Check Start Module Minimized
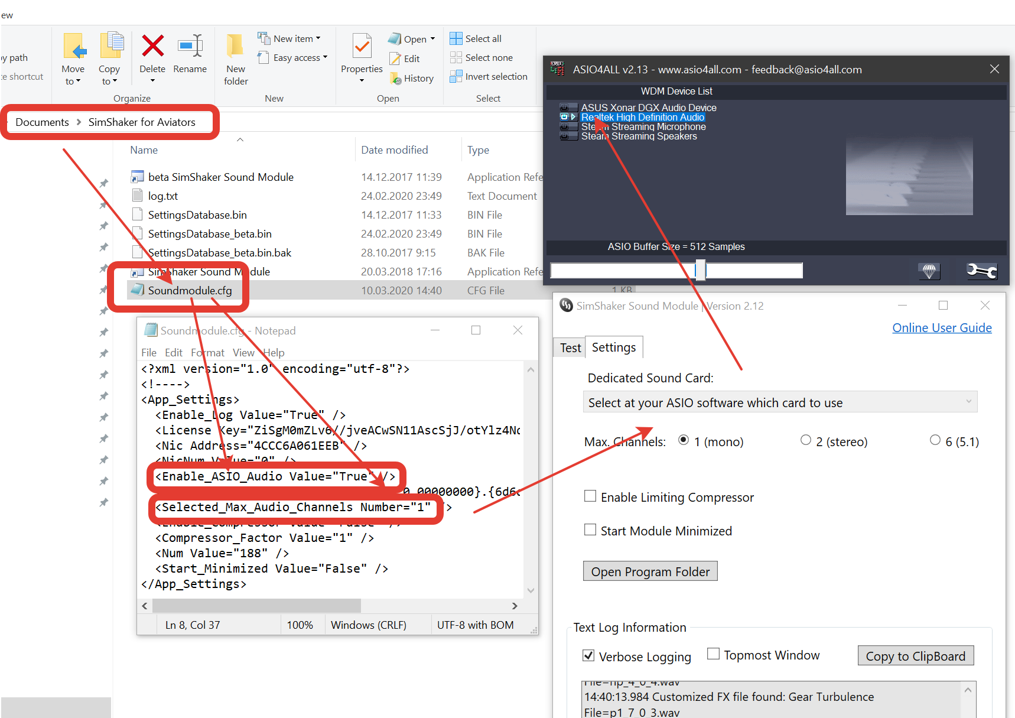The width and height of the screenshot is (1015, 718). tap(590, 529)
